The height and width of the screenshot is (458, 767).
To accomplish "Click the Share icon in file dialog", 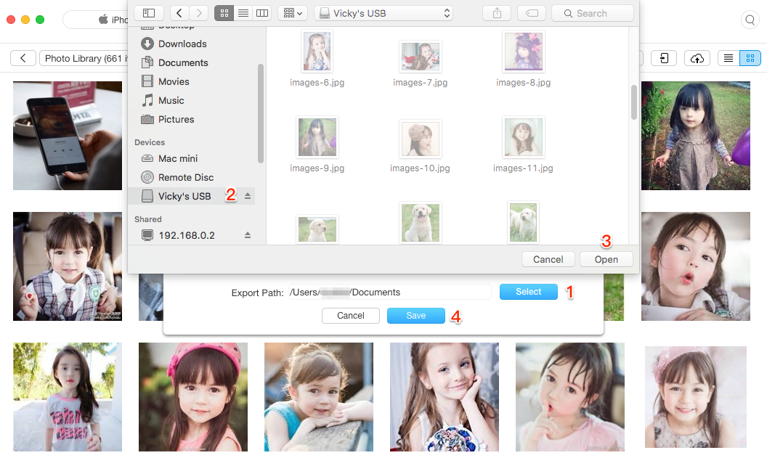I will click(x=497, y=13).
